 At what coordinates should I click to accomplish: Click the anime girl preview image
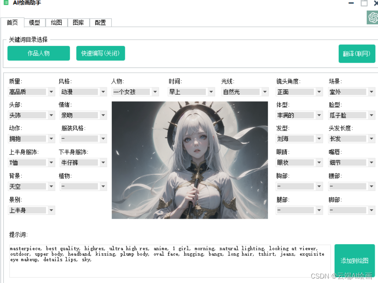click(190, 160)
